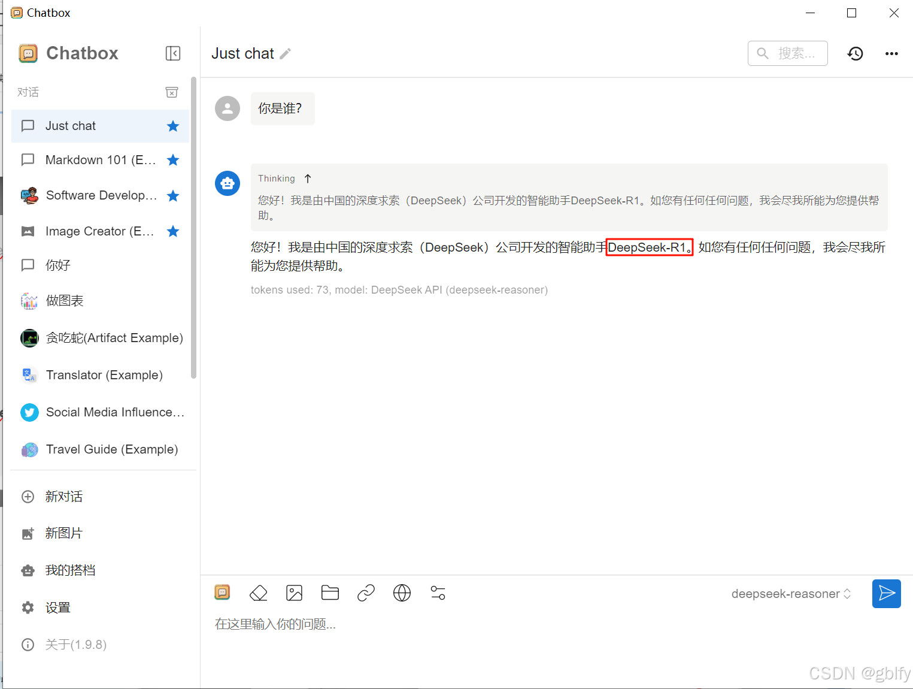
Task: Enable web browsing via the globe icon
Action: (402, 593)
